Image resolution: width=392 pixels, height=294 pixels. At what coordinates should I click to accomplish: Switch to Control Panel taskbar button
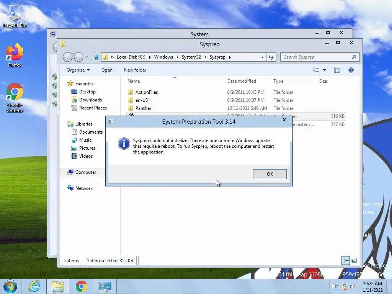[105, 286]
